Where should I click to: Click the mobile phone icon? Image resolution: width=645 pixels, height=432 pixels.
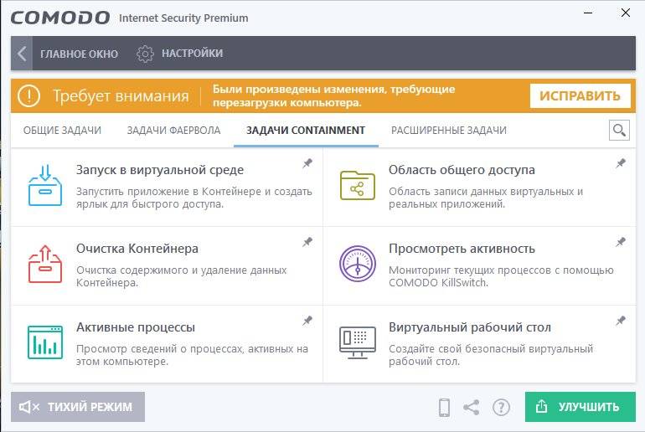(444, 408)
